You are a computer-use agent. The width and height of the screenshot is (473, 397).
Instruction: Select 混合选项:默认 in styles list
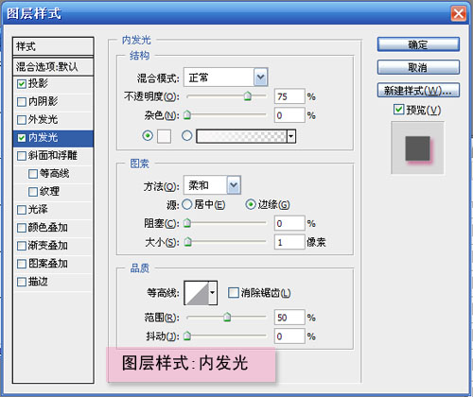(x=53, y=66)
